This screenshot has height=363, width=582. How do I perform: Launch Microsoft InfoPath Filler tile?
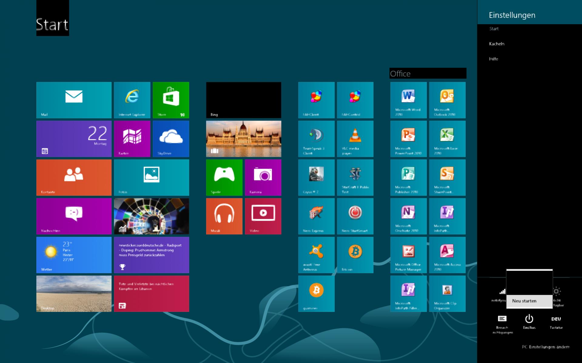click(409, 294)
